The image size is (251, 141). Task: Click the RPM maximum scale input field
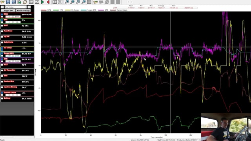(x=17, y=16)
